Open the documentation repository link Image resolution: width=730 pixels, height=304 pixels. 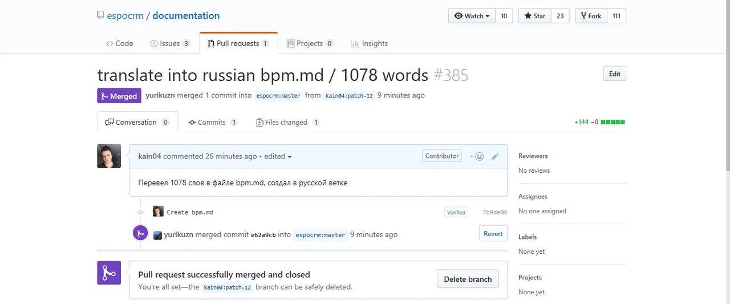coord(186,16)
